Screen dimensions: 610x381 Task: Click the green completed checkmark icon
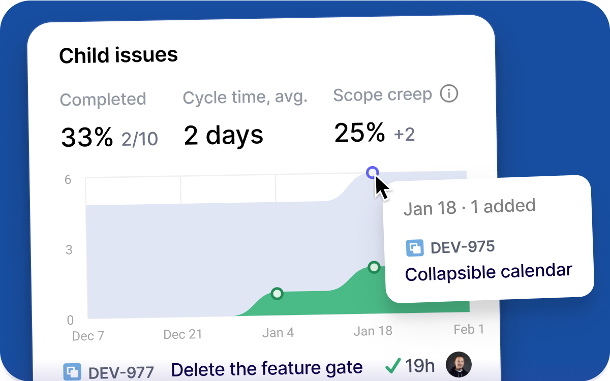click(x=392, y=365)
